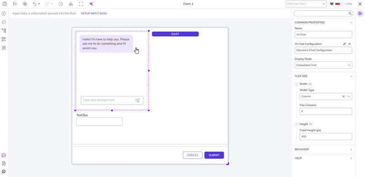Image resolution: width=365 pixels, height=177 pixels.
Task: Open the info icon in left sidebar
Action: tap(4, 14)
